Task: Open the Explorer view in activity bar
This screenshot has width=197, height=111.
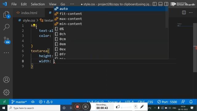Action: pos(6,14)
